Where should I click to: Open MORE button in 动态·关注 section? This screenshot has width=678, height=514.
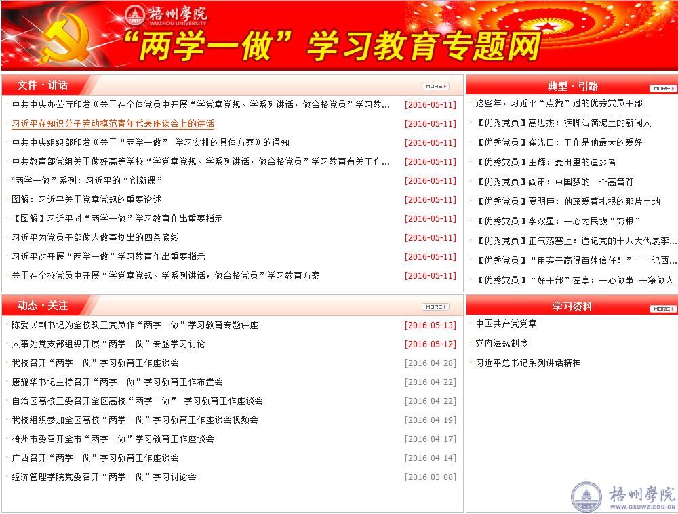436,307
